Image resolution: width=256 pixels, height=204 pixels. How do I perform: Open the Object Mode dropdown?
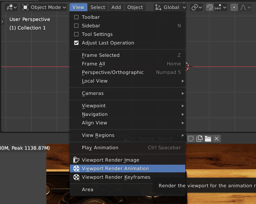pos(44,7)
